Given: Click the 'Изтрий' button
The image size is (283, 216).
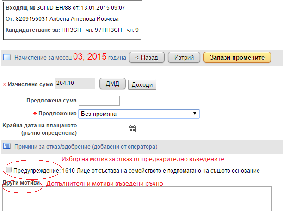Looking at the screenshot, I should (x=184, y=58).
